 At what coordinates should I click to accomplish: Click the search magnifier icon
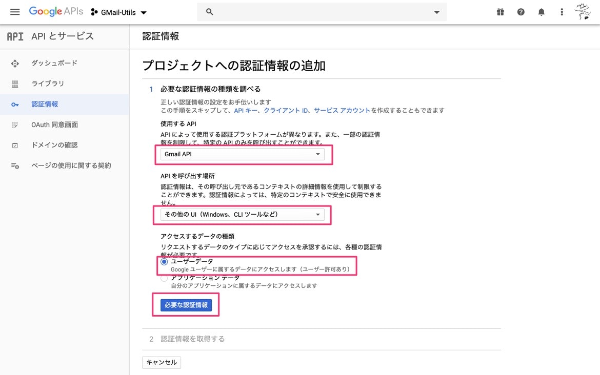pyautogui.click(x=209, y=12)
